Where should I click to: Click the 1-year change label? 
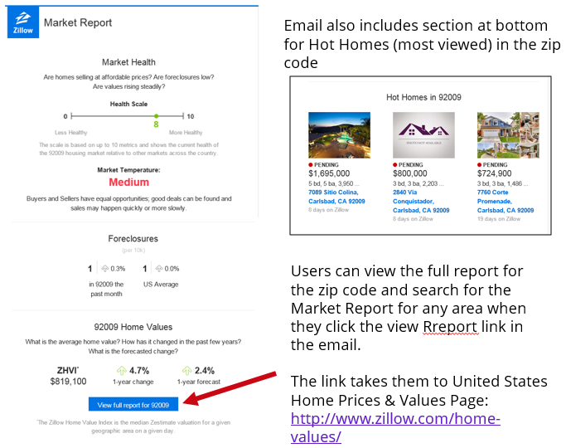tap(133, 382)
